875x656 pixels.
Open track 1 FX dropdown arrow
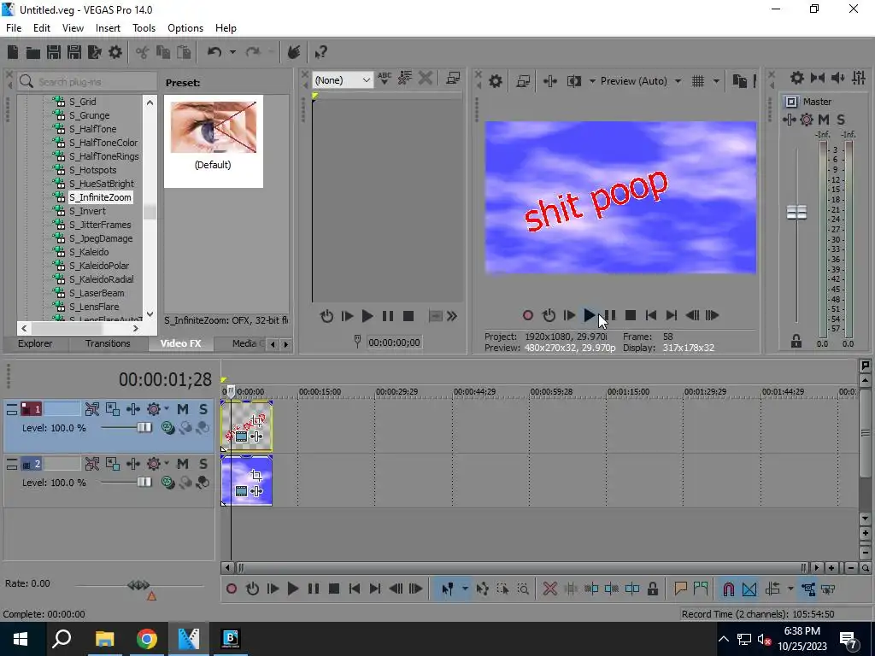pos(167,409)
